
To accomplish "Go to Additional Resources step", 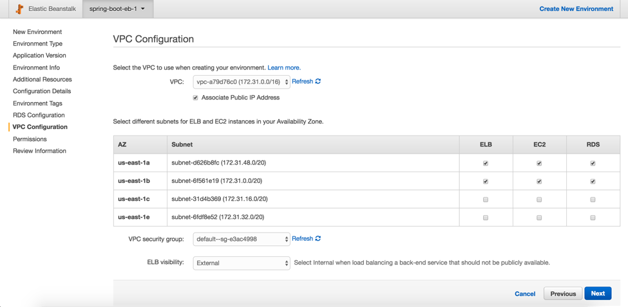I will [x=42, y=80].
